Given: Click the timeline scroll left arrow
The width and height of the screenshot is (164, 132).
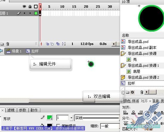Looking at the screenshot, I should point(114,44).
